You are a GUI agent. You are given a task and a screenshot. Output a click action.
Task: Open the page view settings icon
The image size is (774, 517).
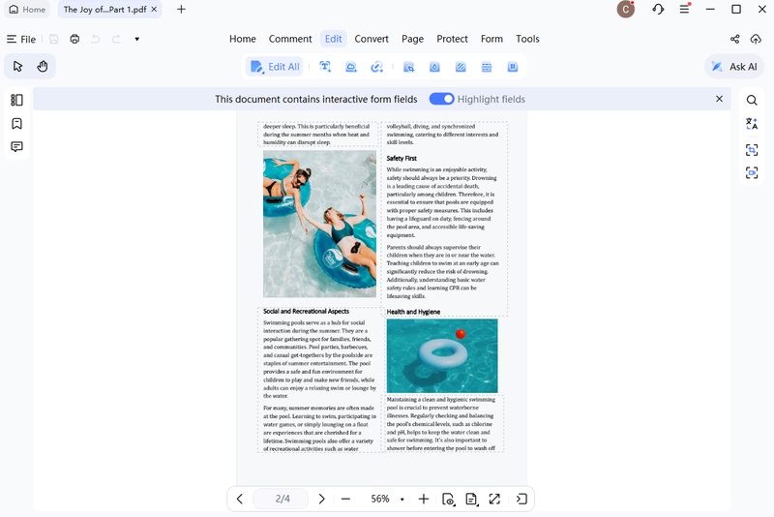coord(448,500)
